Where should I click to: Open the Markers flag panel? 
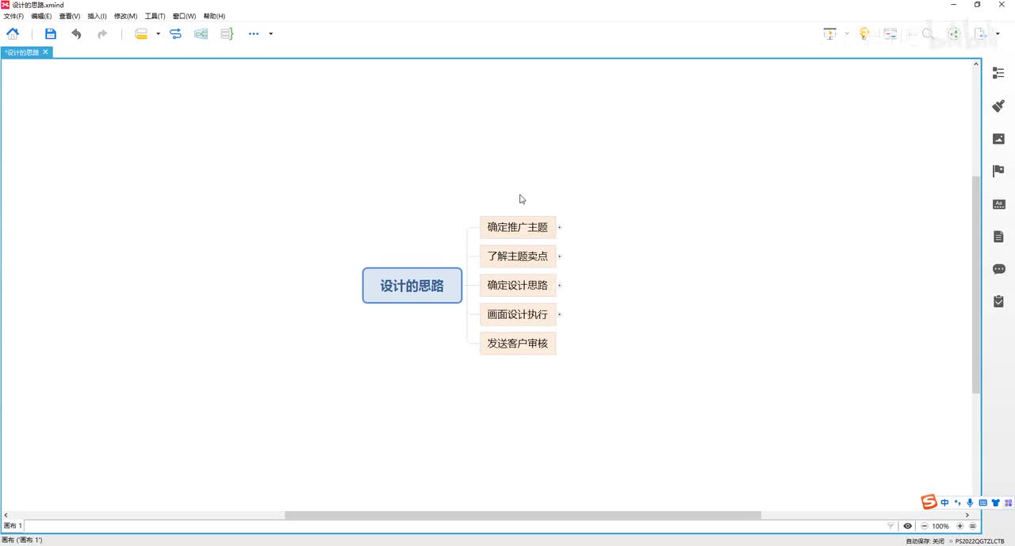998,171
